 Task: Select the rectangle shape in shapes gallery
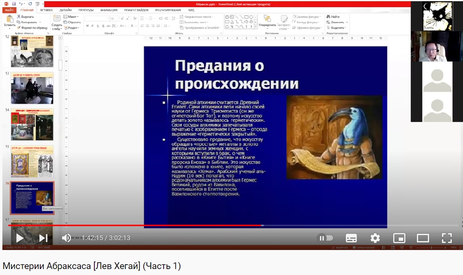click(x=246, y=17)
